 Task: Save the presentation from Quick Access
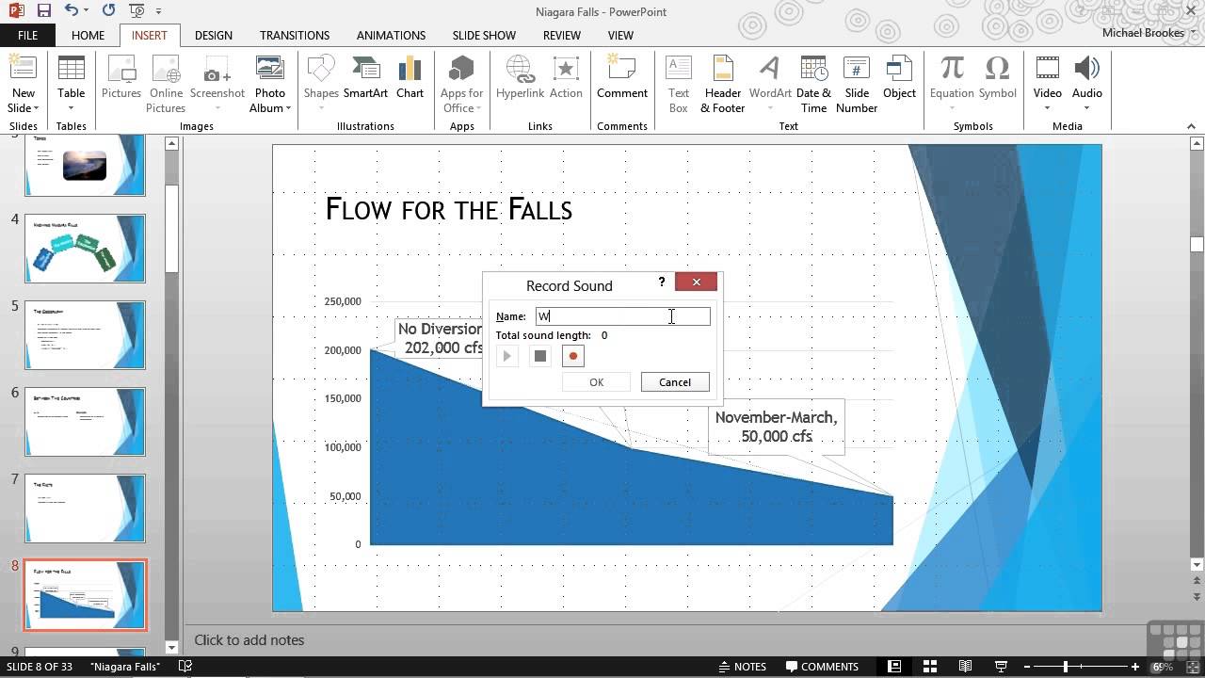point(43,11)
